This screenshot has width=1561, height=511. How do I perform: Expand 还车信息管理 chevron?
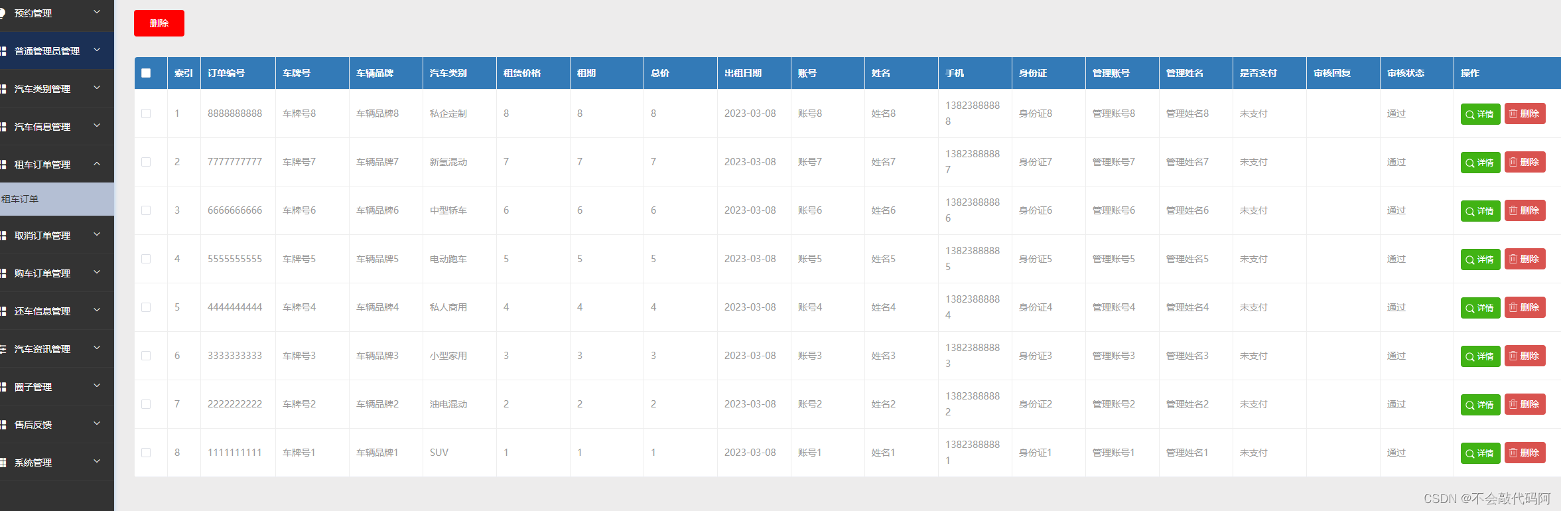click(97, 310)
